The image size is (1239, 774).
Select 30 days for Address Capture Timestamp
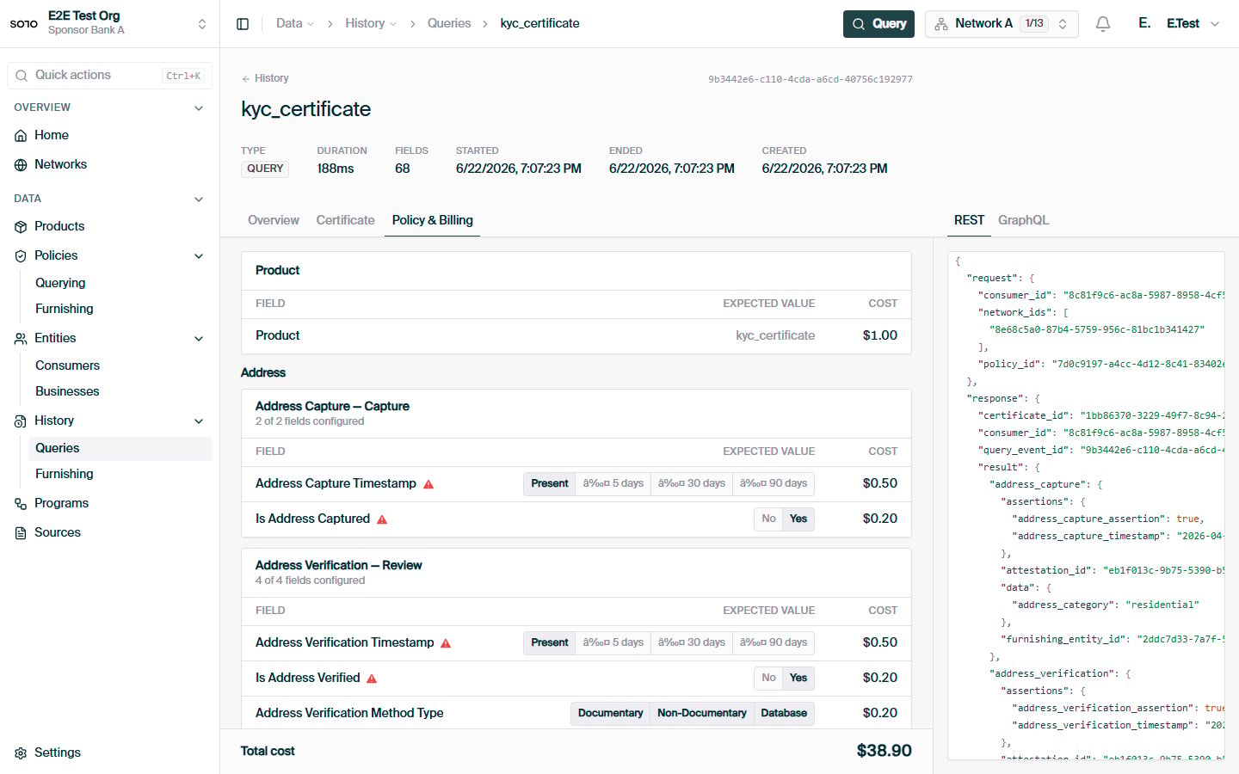(x=692, y=483)
